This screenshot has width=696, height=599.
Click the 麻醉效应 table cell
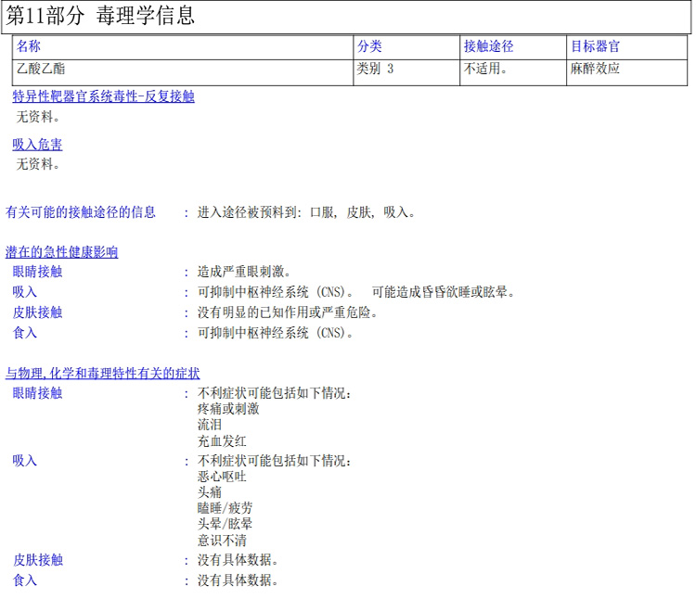[595, 69]
